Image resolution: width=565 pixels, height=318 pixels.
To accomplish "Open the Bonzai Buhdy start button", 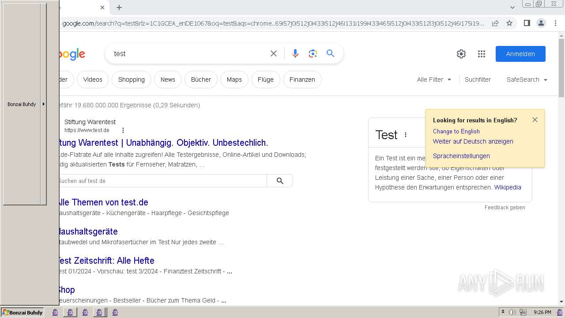I will pyautogui.click(x=23, y=312).
